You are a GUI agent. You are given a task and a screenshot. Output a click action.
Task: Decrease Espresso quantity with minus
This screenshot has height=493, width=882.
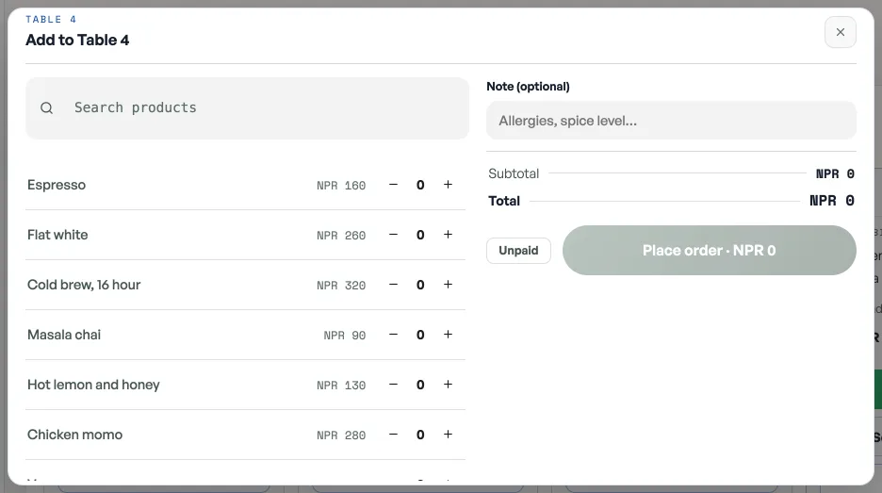coord(393,185)
